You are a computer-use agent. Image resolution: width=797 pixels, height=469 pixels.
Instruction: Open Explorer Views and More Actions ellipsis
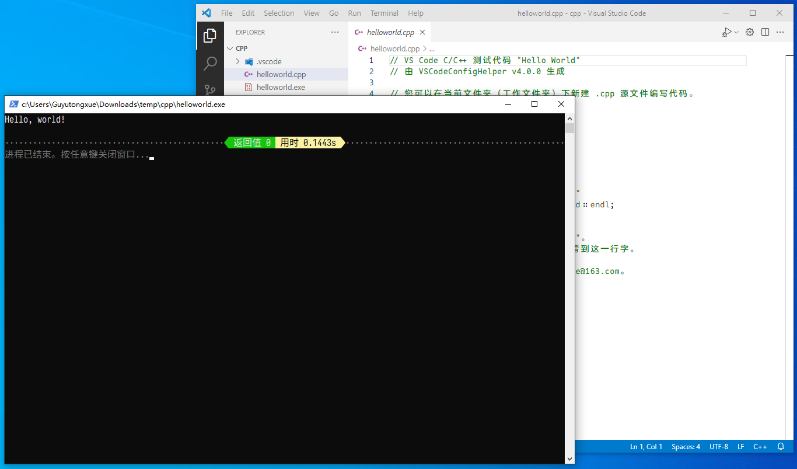pyautogui.click(x=334, y=32)
